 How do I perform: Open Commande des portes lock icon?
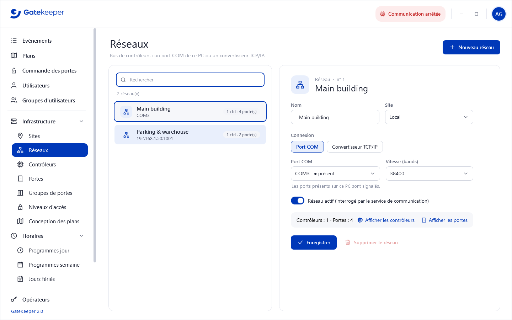[x=14, y=70]
